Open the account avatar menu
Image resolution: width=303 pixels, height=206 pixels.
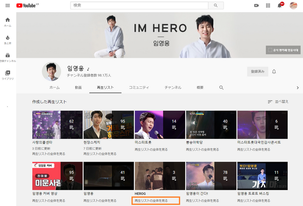tap(293, 5)
